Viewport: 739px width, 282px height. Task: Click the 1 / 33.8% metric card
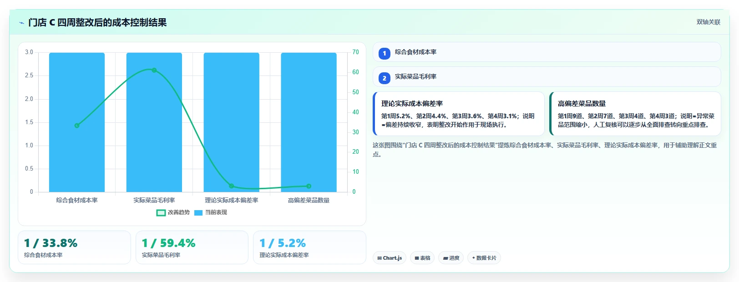[74, 247]
